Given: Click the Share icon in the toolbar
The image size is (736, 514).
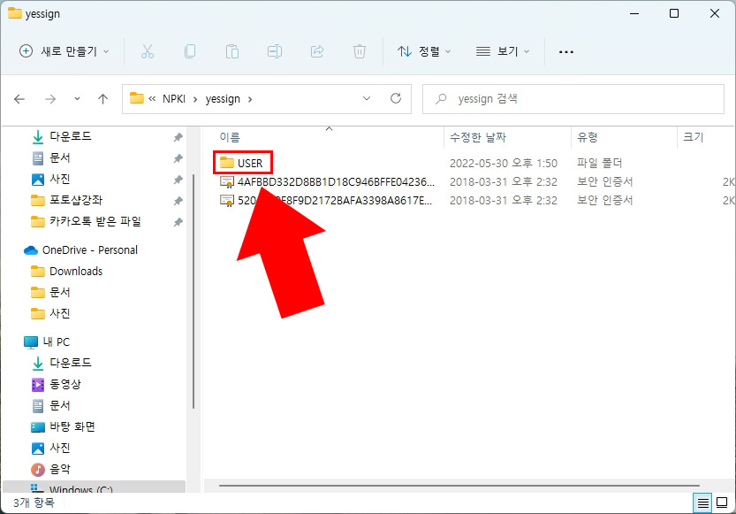Looking at the screenshot, I should 317,51.
